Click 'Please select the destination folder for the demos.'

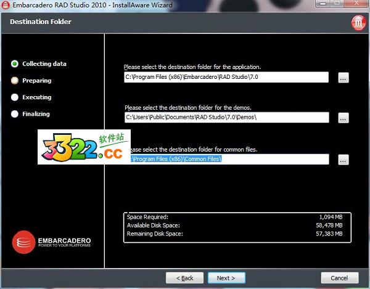(188, 108)
